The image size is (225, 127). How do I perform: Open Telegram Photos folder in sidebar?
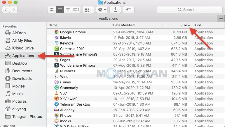(x=24, y=117)
